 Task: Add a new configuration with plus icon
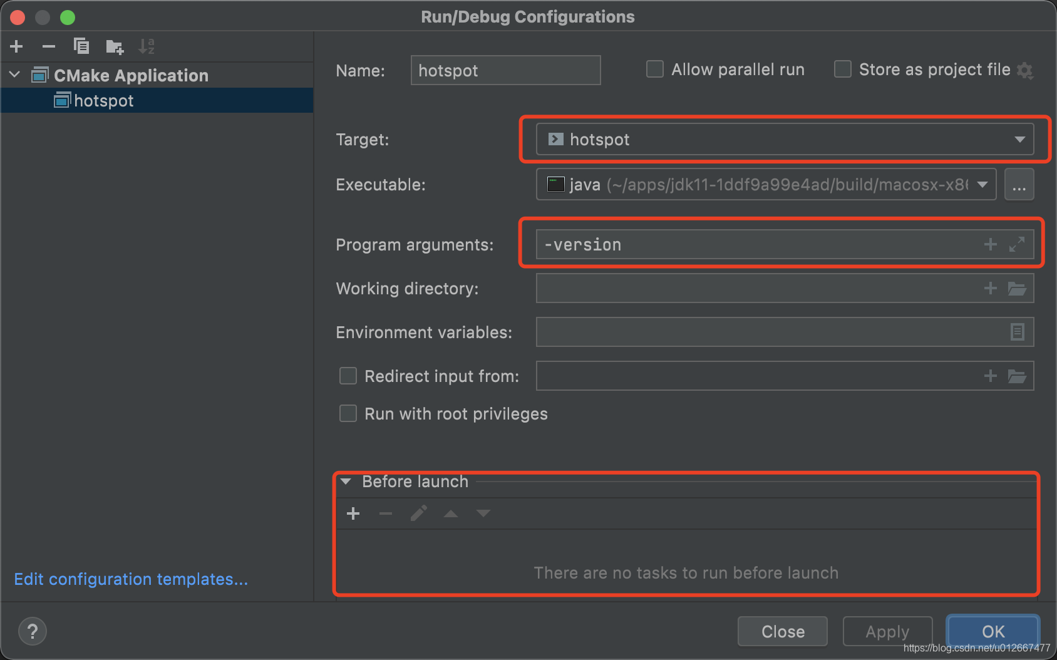tap(17, 46)
